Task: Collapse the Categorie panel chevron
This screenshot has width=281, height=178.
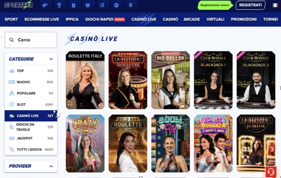Action: (x=51, y=59)
